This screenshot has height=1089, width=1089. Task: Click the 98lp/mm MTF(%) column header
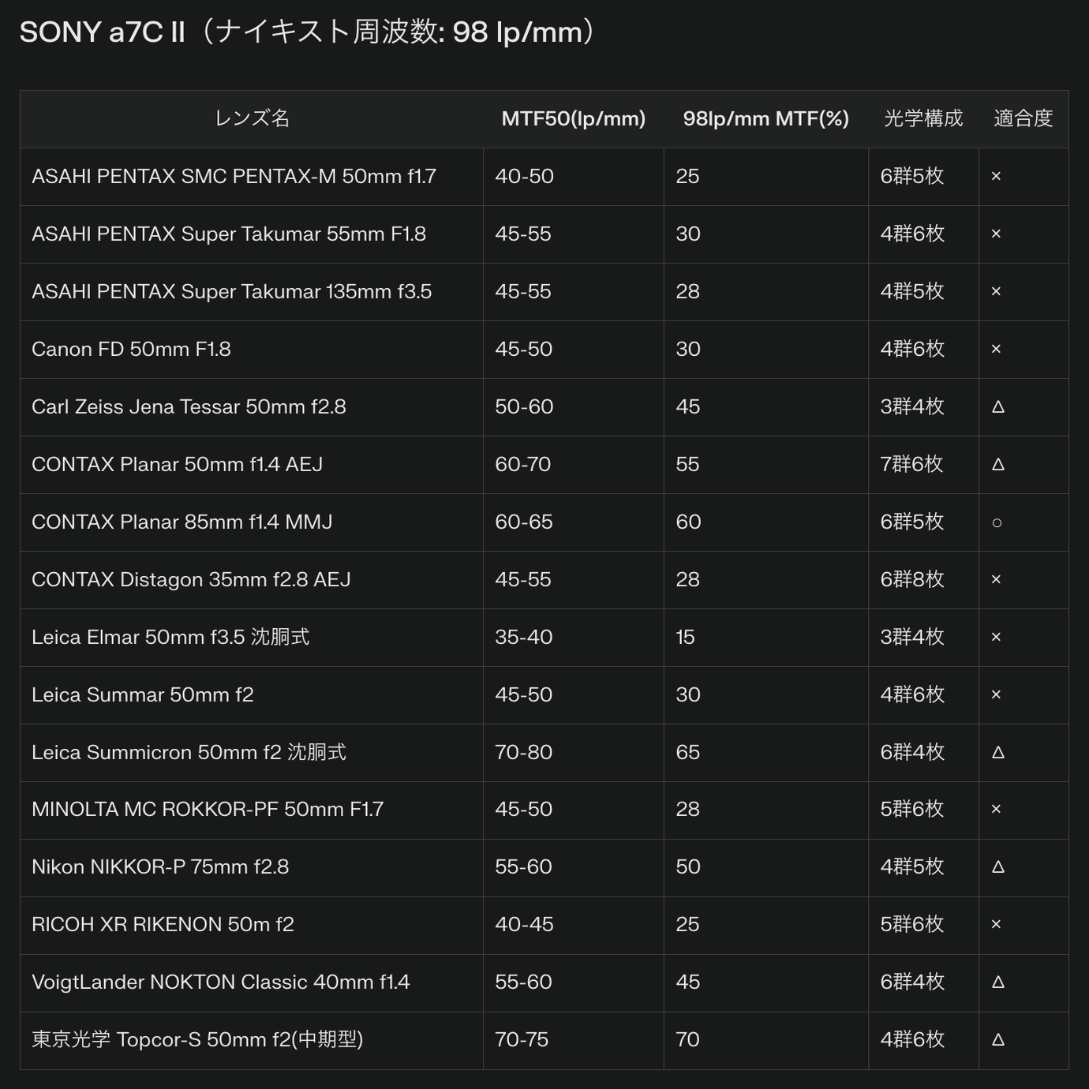(766, 118)
